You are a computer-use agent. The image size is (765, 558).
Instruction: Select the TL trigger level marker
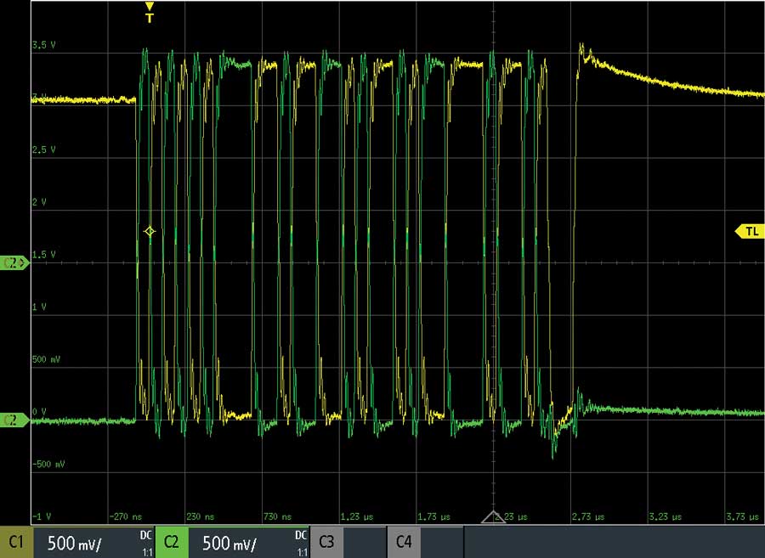pyautogui.click(x=749, y=231)
